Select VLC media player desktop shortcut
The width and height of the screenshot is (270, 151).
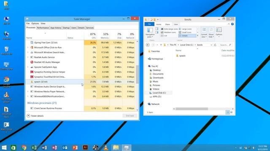[x=7, y=97]
